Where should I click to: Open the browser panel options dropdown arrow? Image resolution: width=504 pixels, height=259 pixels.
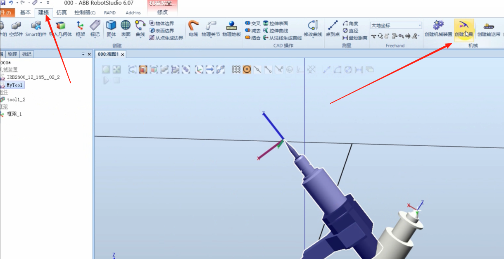(x=83, y=54)
